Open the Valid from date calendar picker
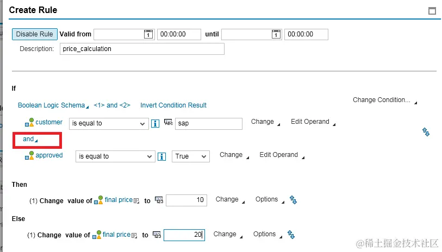 [x=148, y=34]
